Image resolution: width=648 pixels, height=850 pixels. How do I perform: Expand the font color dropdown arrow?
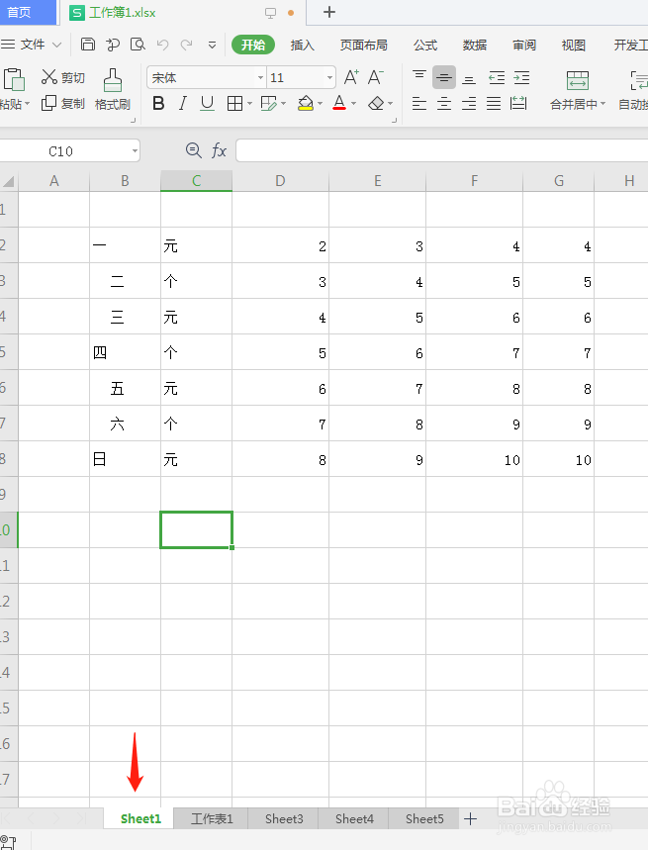coord(354,103)
